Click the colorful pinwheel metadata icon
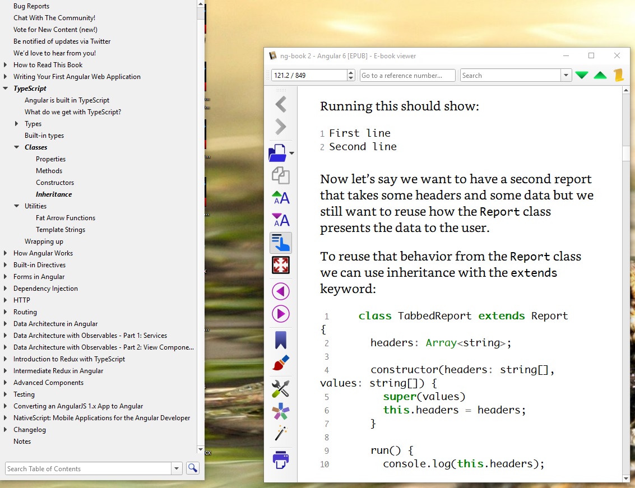 (x=281, y=412)
